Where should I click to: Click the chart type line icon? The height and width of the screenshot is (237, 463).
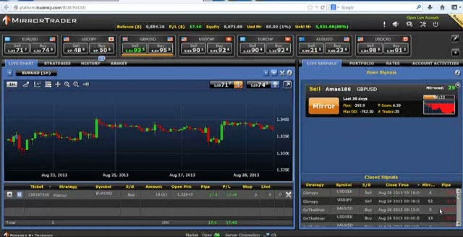26,84
